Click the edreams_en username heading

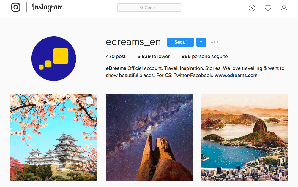click(x=133, y=42)
